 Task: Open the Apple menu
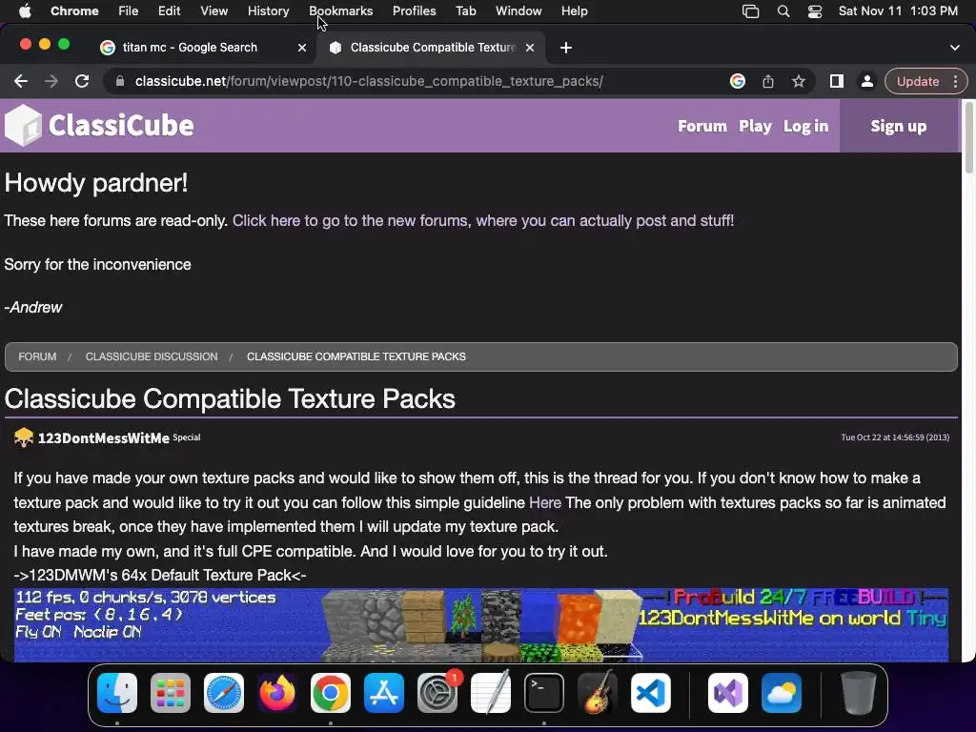coord(25,11)
